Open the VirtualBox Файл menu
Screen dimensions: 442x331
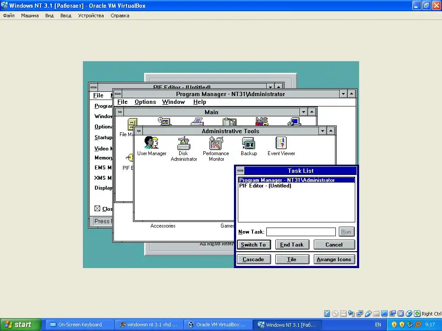pos(9,16)
